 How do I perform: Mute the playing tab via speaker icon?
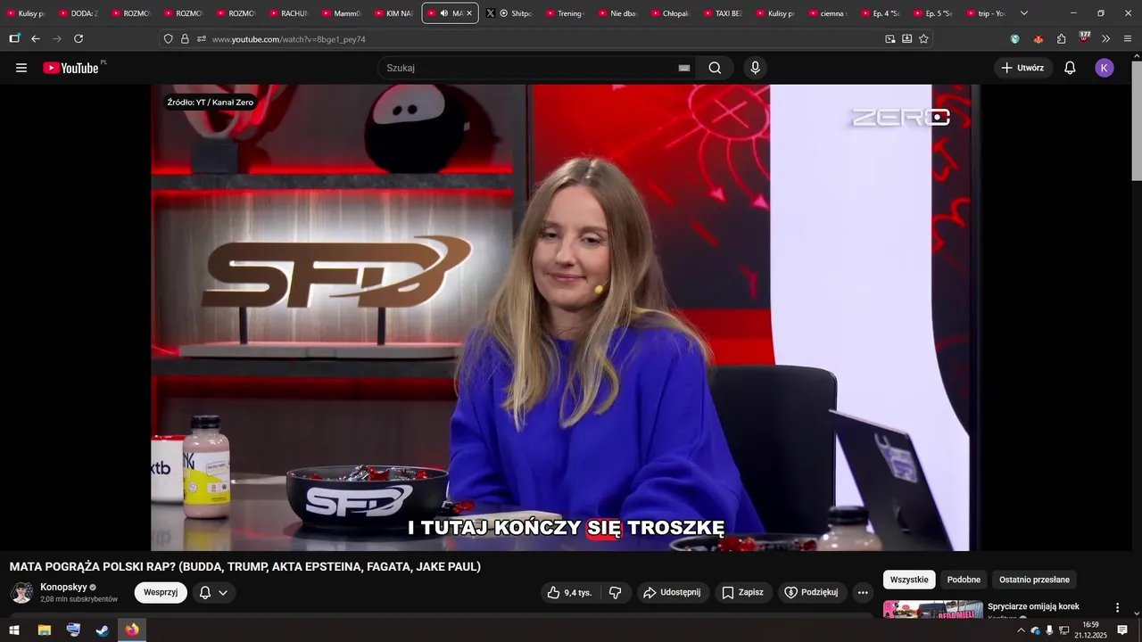444,13
